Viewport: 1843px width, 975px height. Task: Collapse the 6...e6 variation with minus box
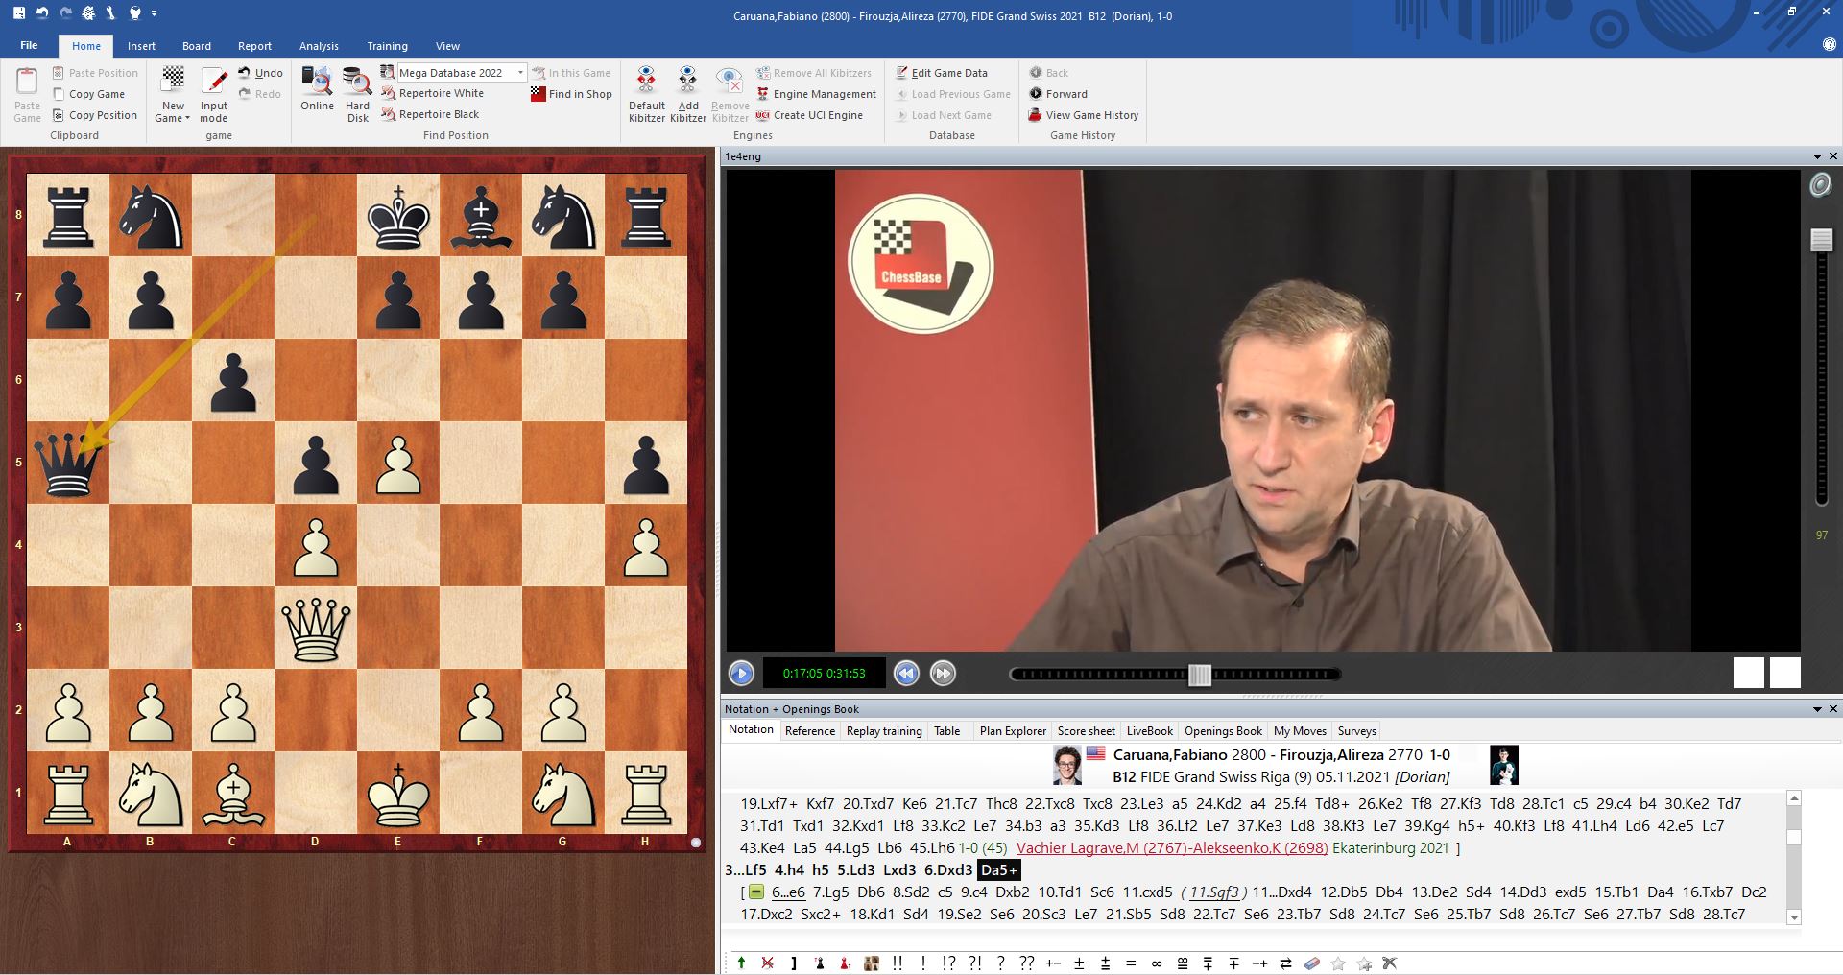pyautogui.click(x=756, y=892)
